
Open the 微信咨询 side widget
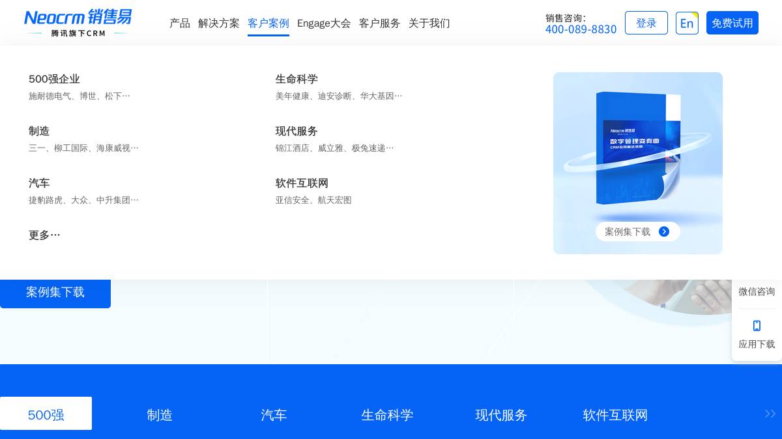pos(757,291)
